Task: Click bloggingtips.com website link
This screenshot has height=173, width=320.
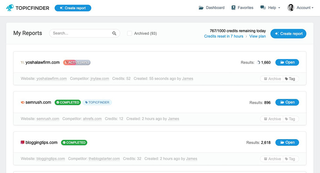Action: tap(51, 159)
